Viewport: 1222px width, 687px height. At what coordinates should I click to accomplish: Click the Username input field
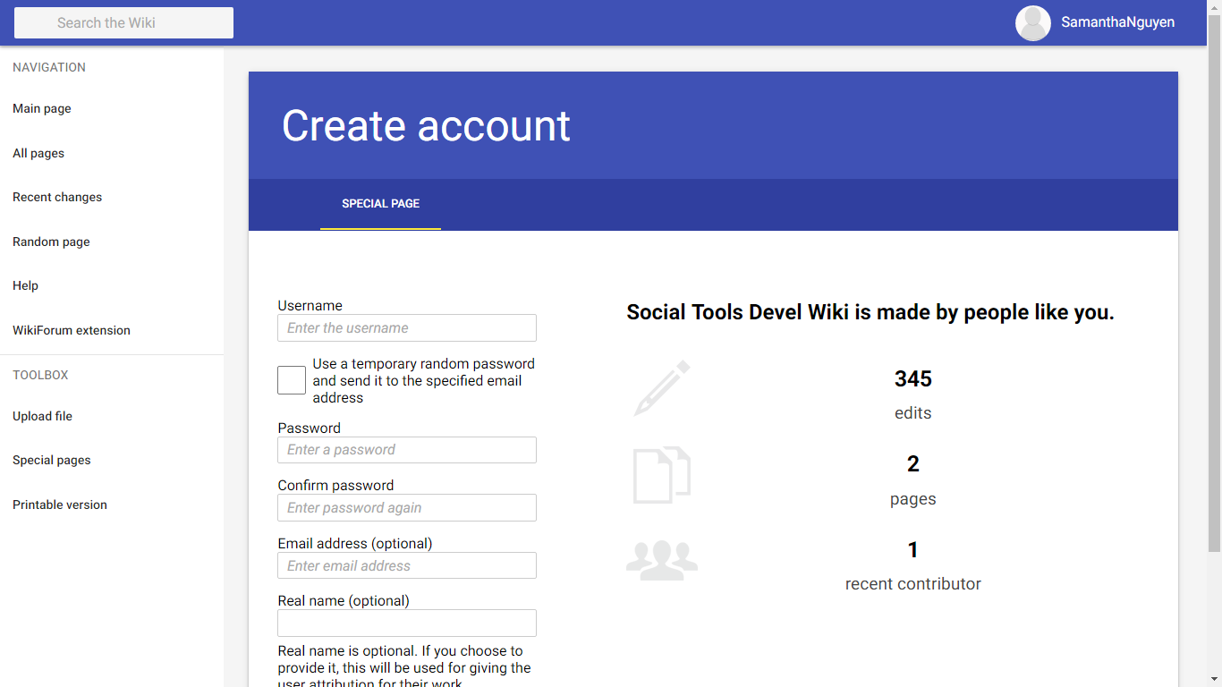(x=407, y=328)
